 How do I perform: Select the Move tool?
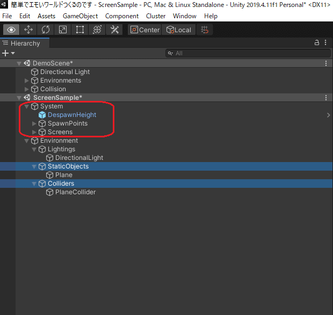click(28, 30)
